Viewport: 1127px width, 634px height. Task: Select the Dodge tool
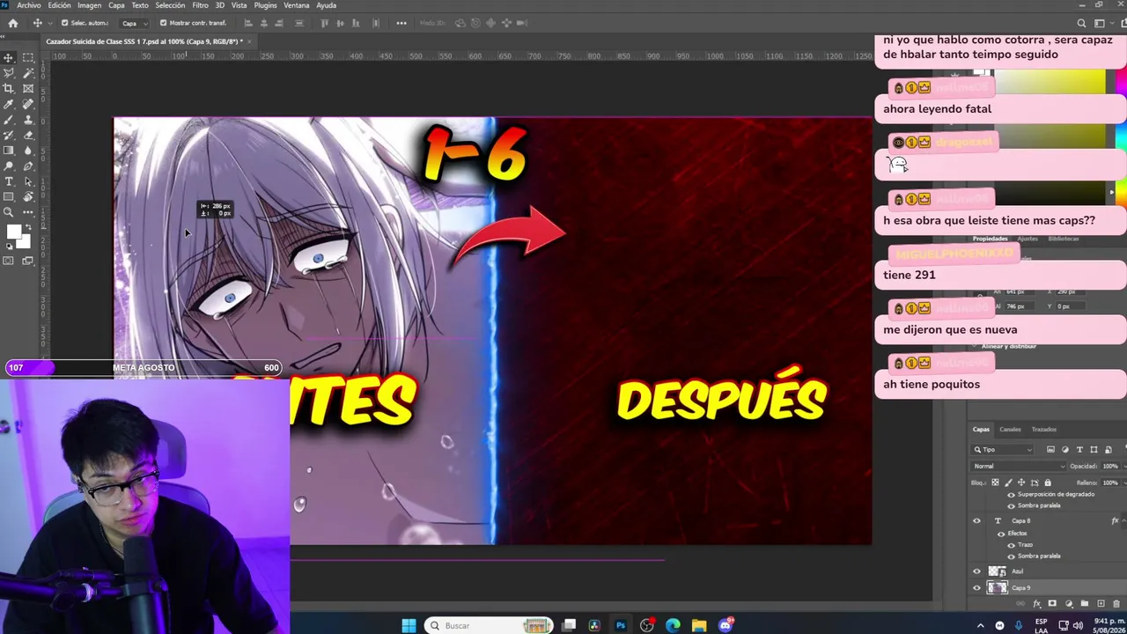tap(9, 166)
